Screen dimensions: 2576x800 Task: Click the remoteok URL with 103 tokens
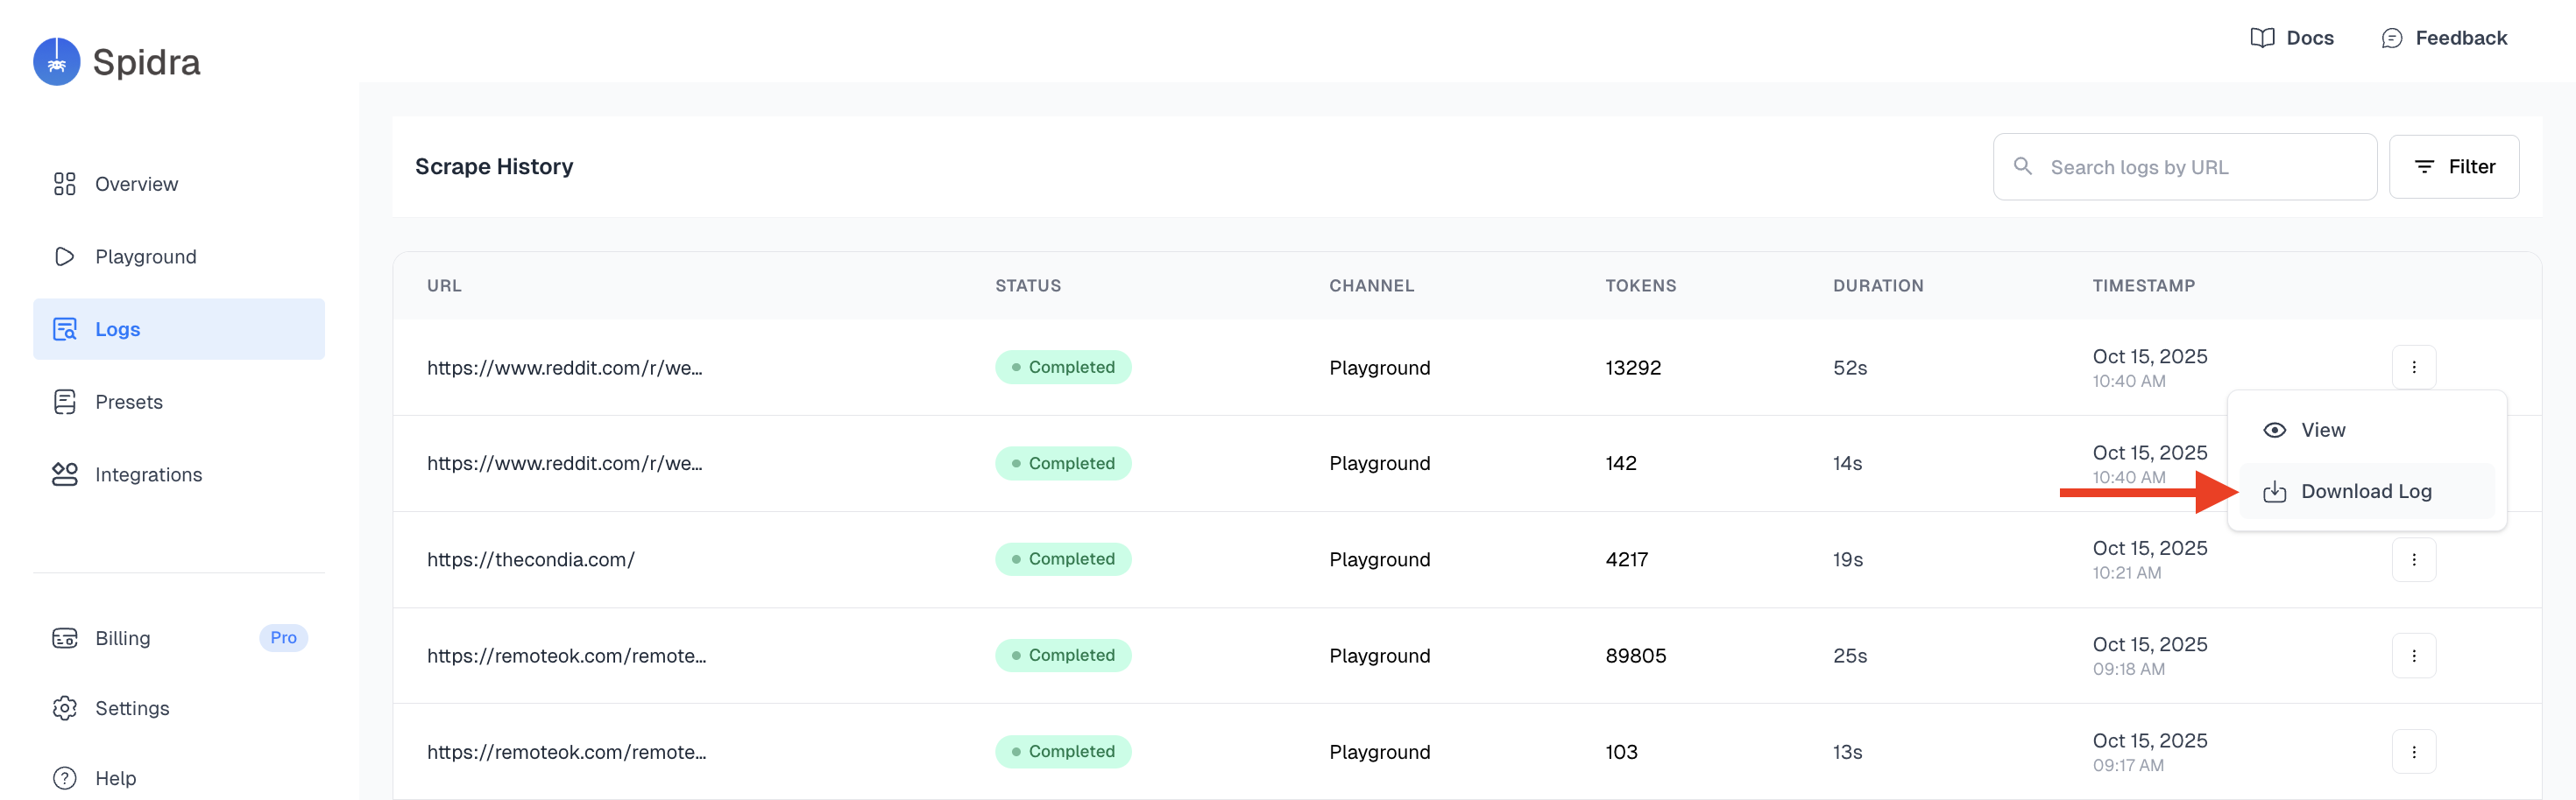566,752
